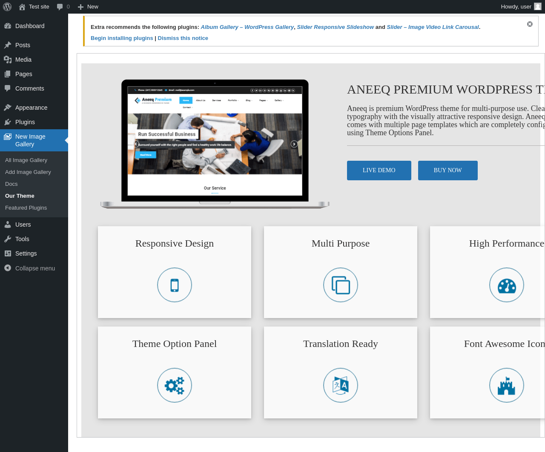Open Slider – Image Video Link Carousal link

(433, 27)
